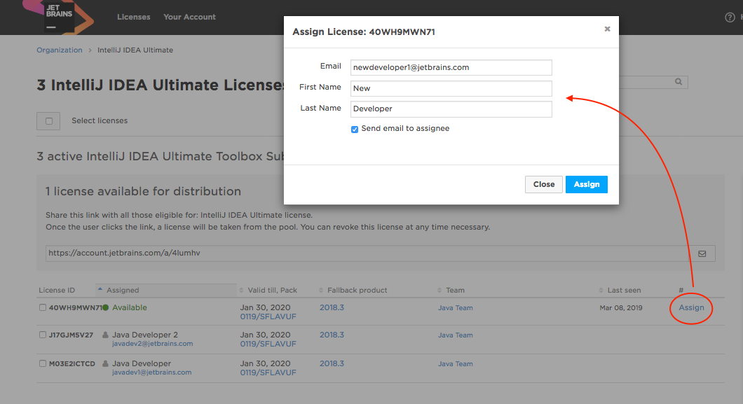Click the Organization breadcrumb link
This screenshot has width=743, height=404.
pyautogui.click(x=60, y=50)
